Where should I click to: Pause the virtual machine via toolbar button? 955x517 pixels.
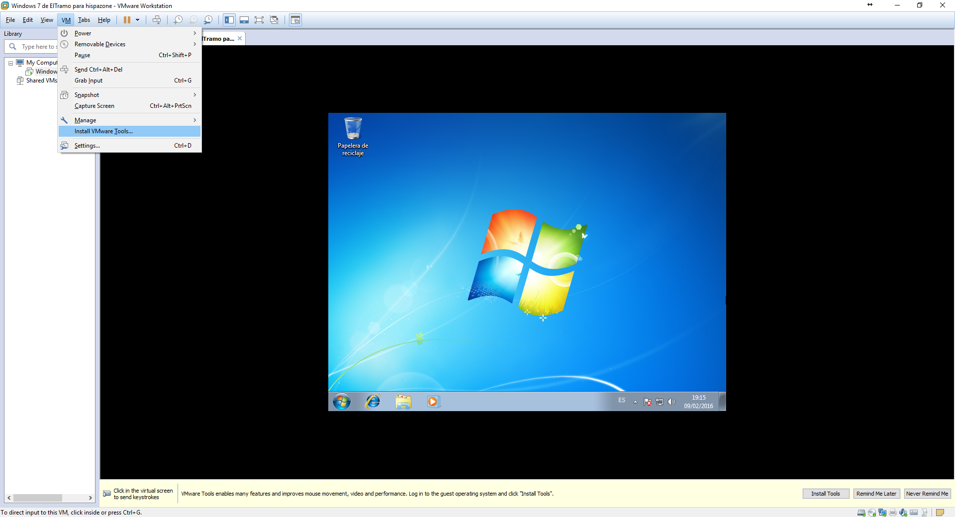tap(127, 20)
